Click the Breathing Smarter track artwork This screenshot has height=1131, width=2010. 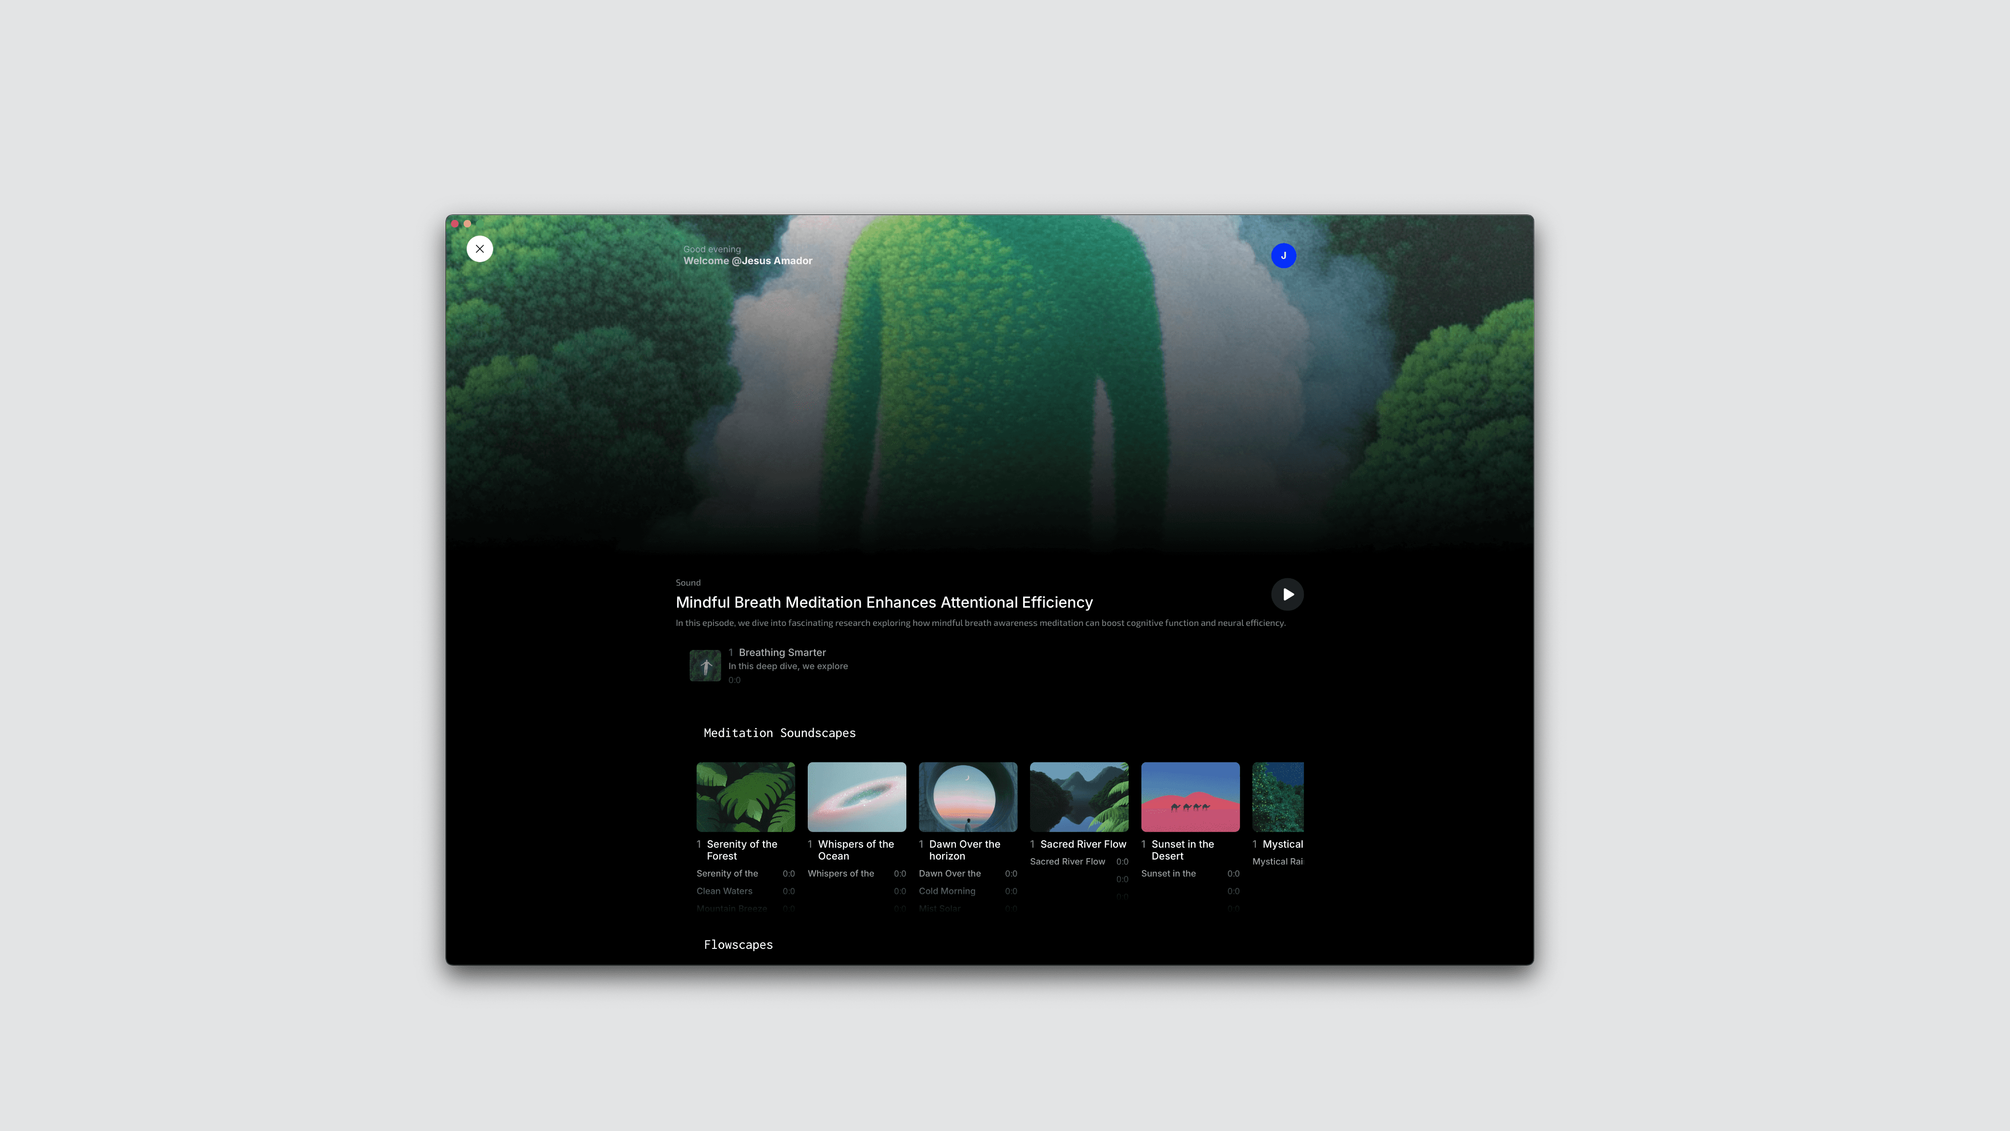[705, 666]
